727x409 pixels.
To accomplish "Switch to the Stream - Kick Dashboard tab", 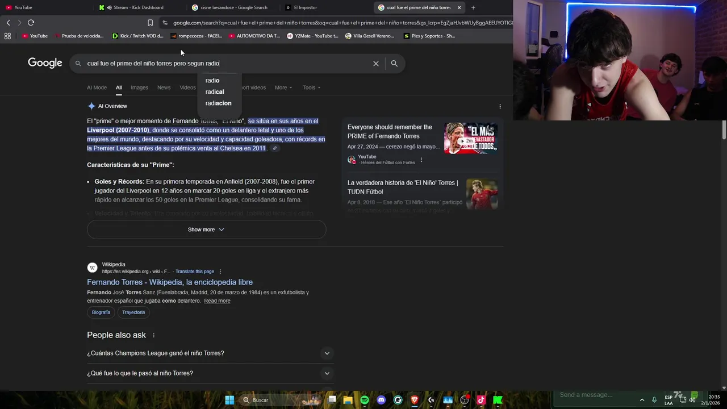I will click(x=139, y=7).
